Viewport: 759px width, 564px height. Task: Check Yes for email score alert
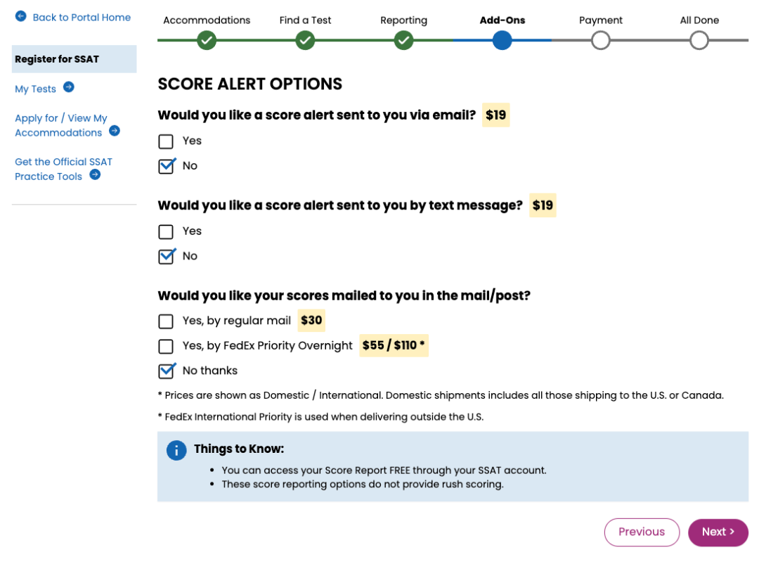click(x=166, y=141)
